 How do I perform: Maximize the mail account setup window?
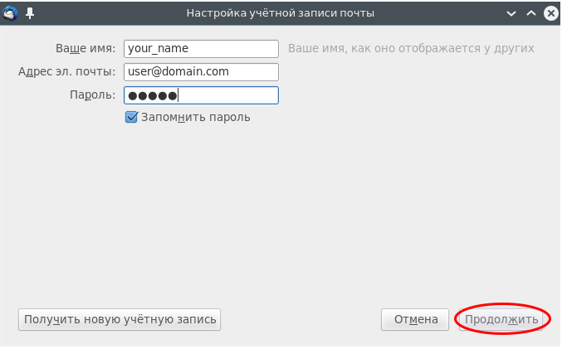pos(531,13)
